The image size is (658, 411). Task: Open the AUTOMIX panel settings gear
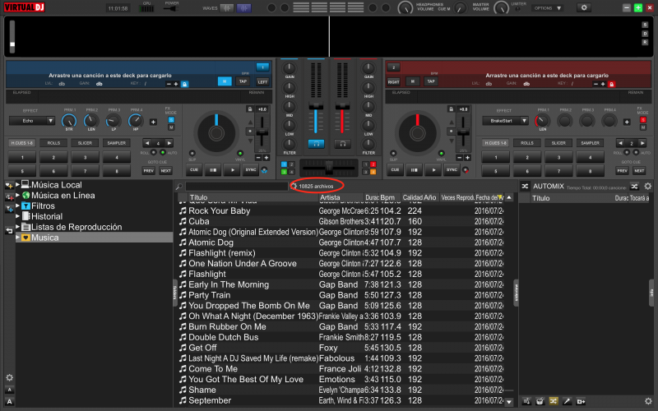point(648,187)
